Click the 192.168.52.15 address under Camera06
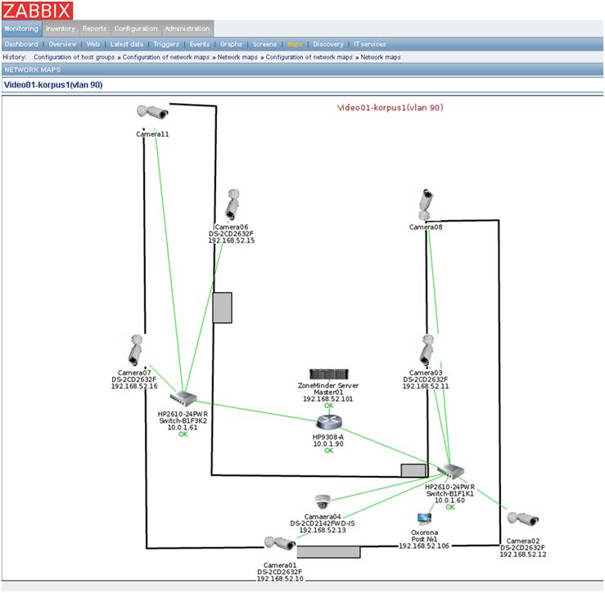605x593 pixels. click(232, 240)
